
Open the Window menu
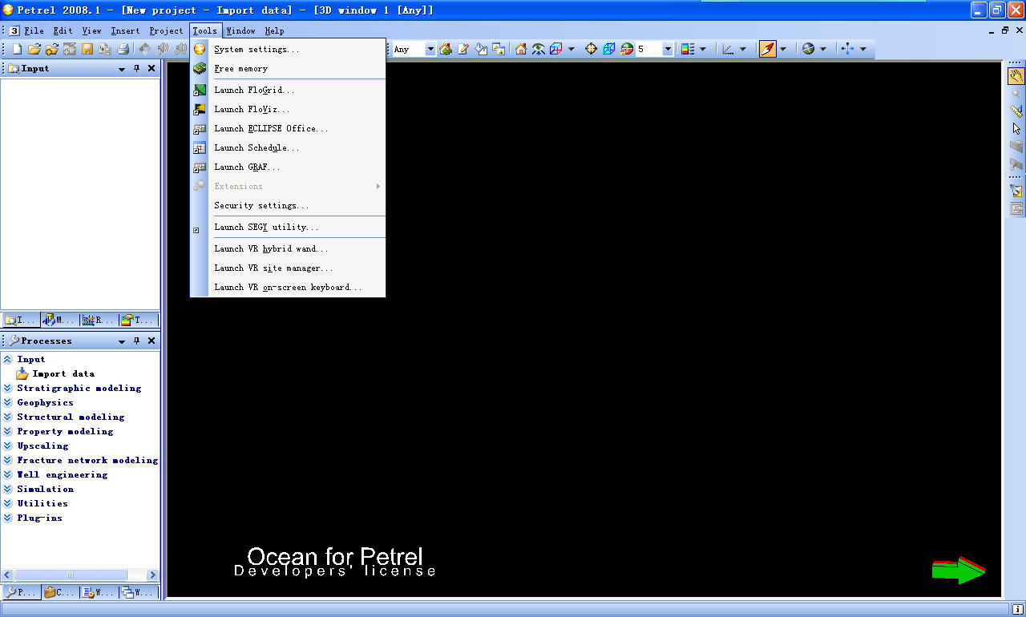pyautogui.click(x=240, y=30)
